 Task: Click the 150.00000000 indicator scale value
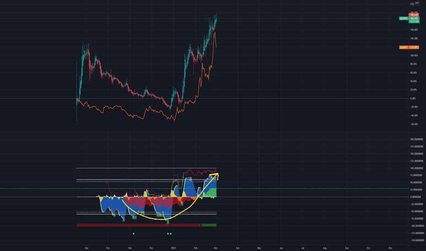pos(416,154)
